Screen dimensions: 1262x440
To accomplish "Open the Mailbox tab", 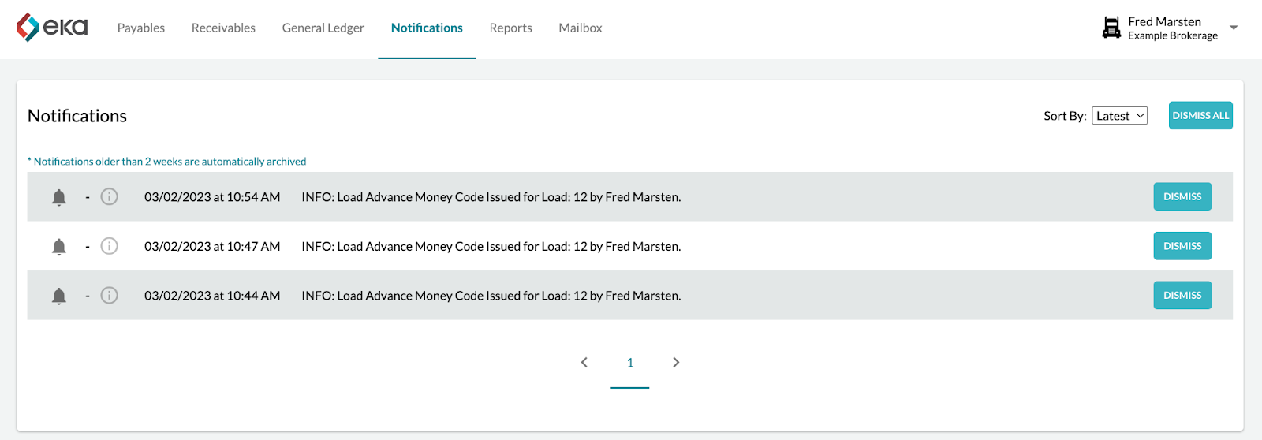I will [x=581, y=28].
